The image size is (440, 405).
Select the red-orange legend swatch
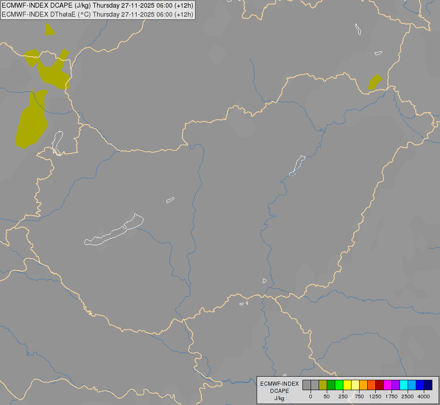372,385
